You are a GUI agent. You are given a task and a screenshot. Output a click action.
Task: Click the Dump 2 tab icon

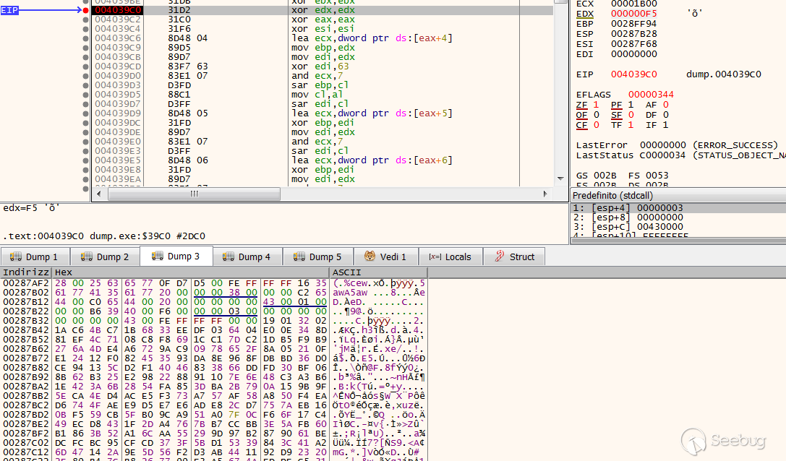click(87, 257)
